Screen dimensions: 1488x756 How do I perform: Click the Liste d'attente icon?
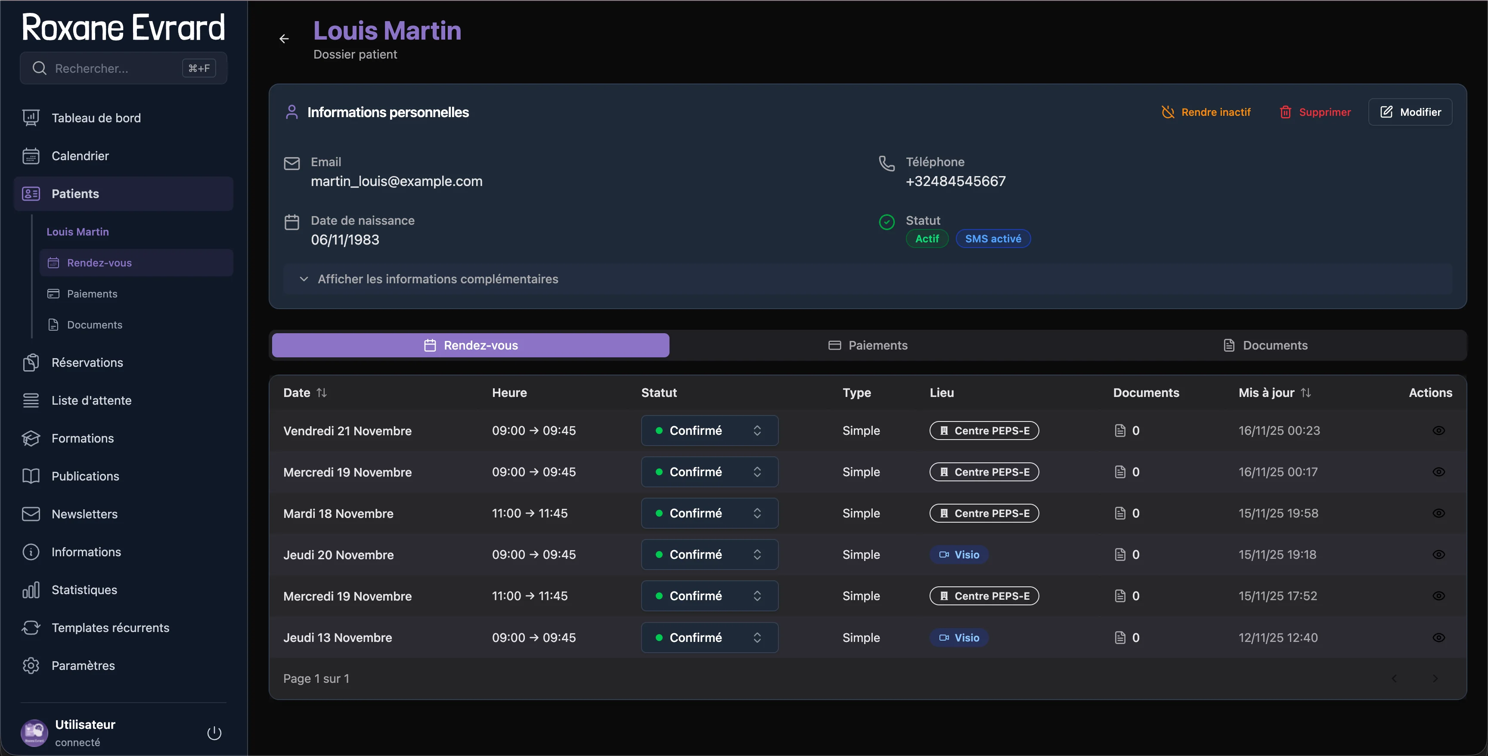(31, 400)
